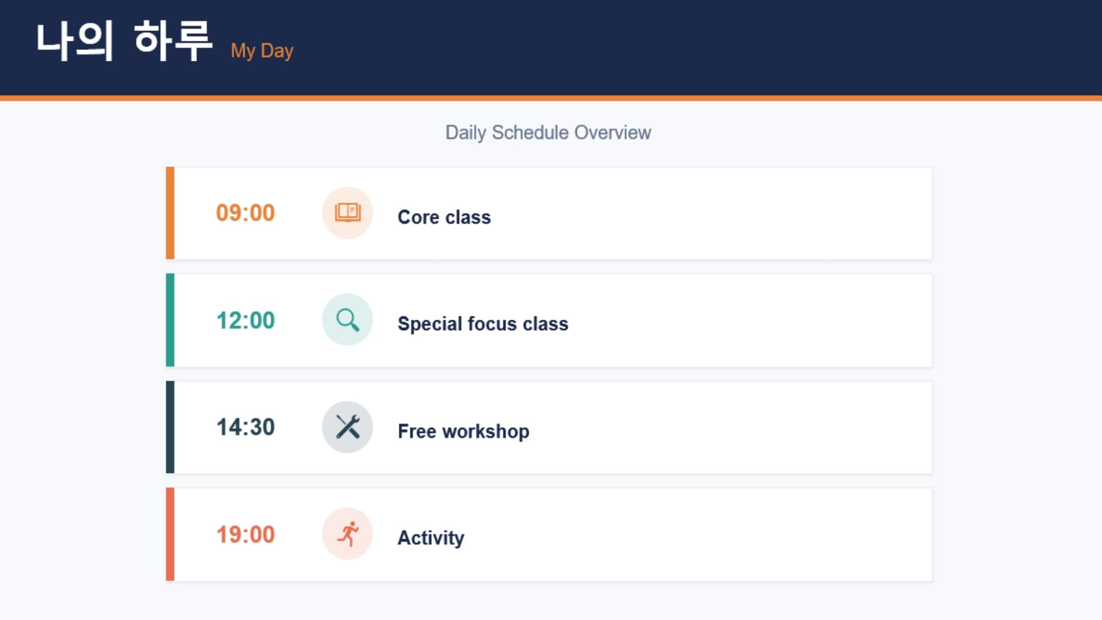Open the Core class entry title
The image size is (1102, 620).
point(444,217)
